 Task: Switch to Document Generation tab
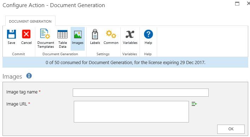click(30, 21)
